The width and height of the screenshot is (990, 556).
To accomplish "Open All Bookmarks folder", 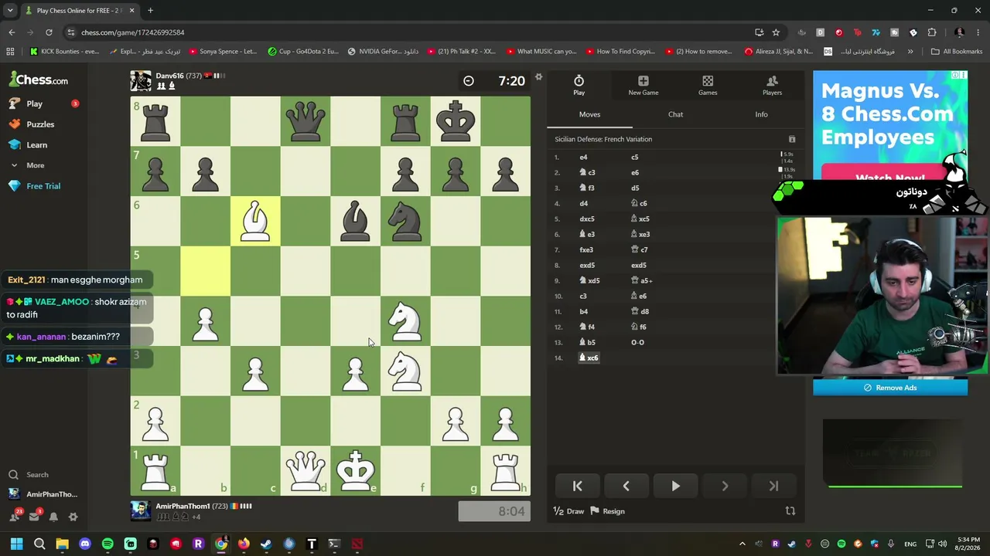I will pyautogui.click(x=956, y=52).
